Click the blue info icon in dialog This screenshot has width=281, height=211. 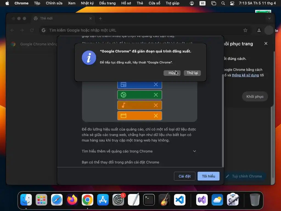(89, 58)
